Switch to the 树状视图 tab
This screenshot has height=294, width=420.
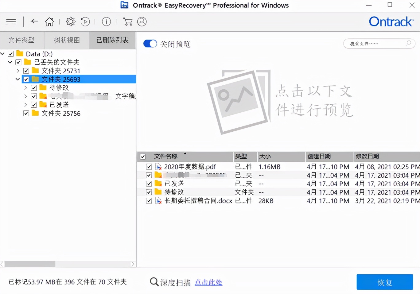coord(67,40)
